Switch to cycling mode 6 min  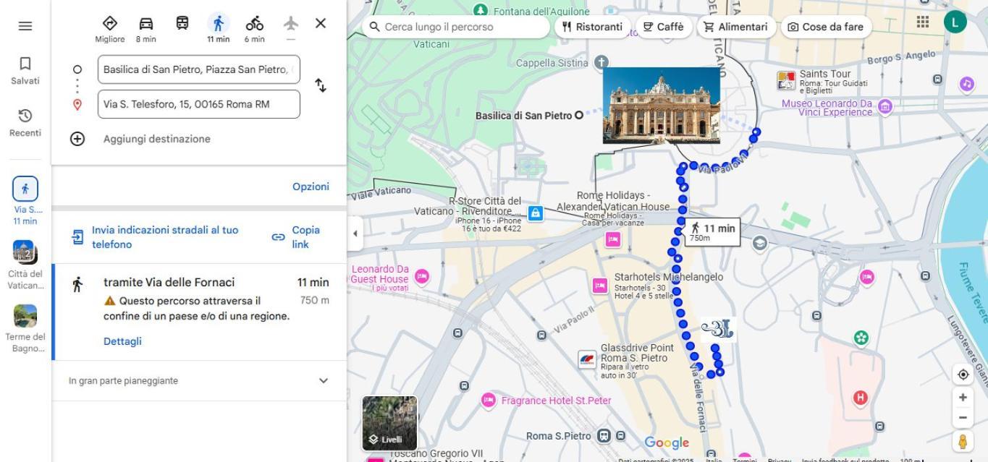point(255,28)
